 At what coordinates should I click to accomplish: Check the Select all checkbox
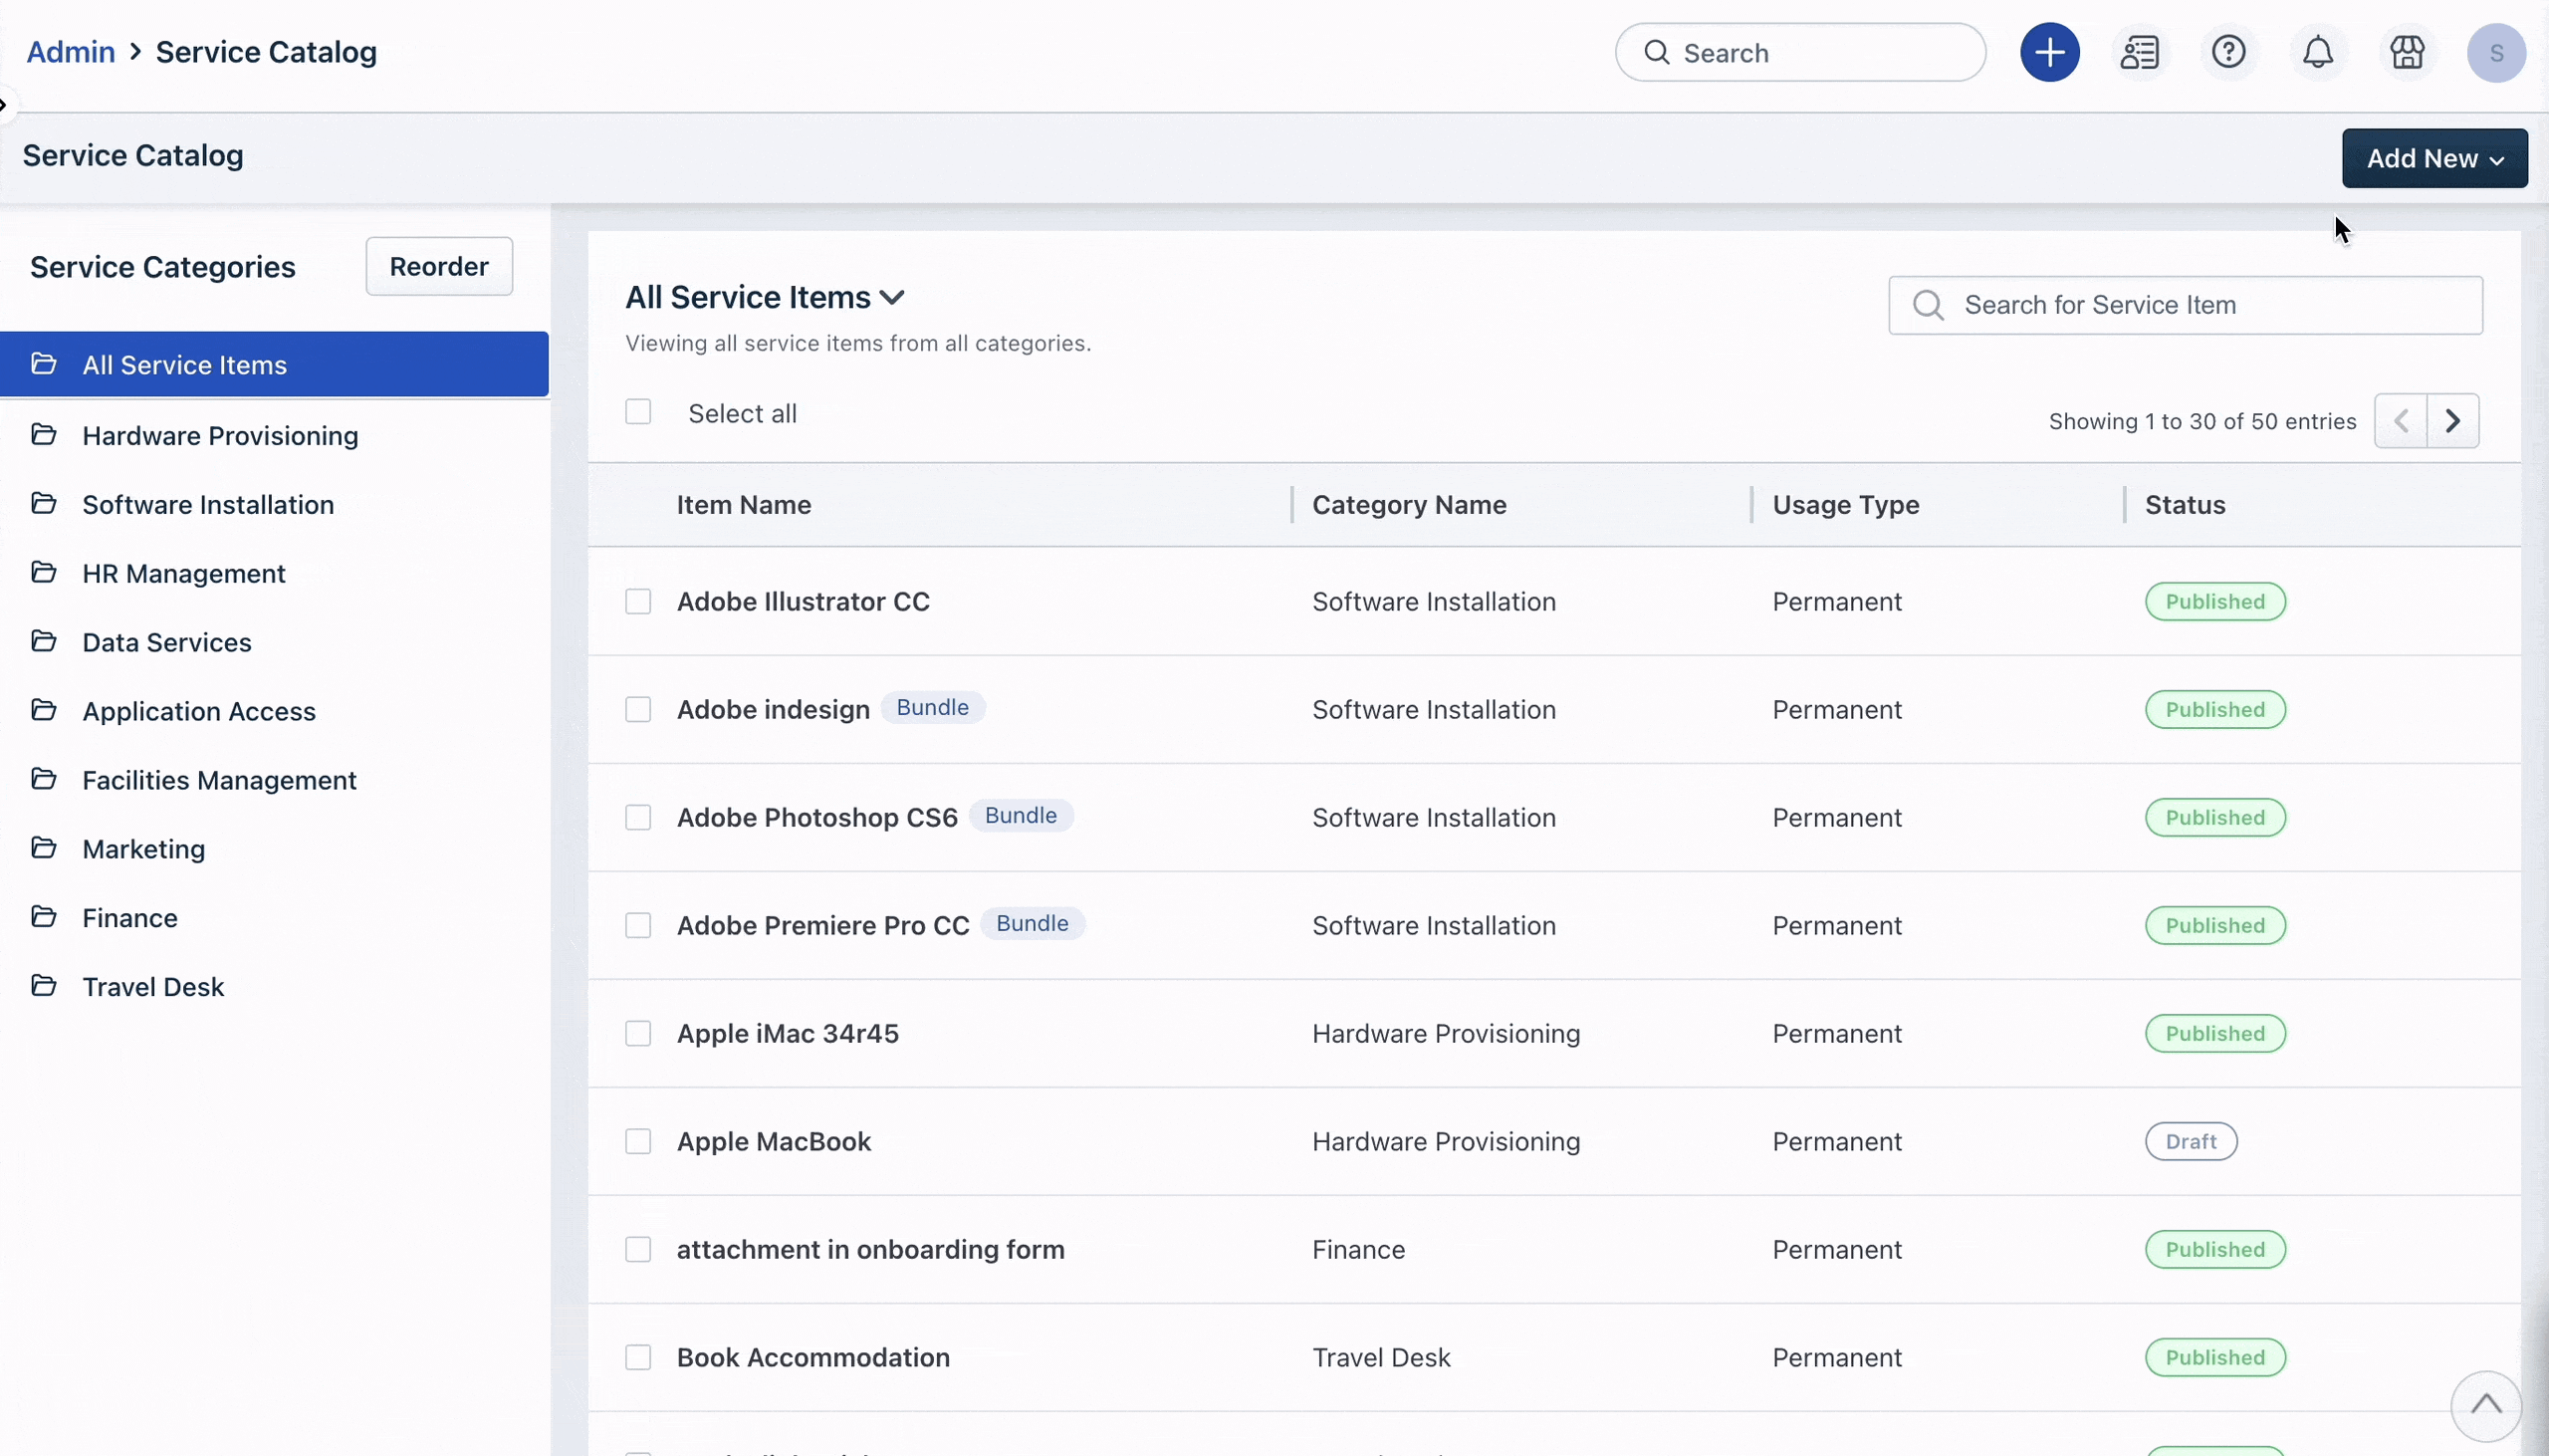pos(638,412)
